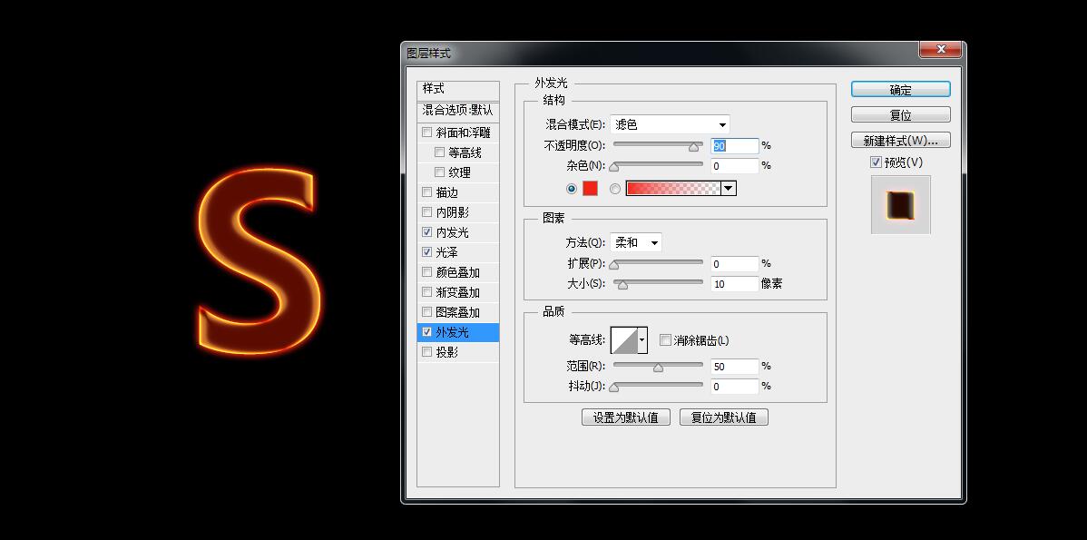Viewport: 1087px width, 540px height.
Task: Select 混合选项:默认 in the styles list
Action: (457, 110)
